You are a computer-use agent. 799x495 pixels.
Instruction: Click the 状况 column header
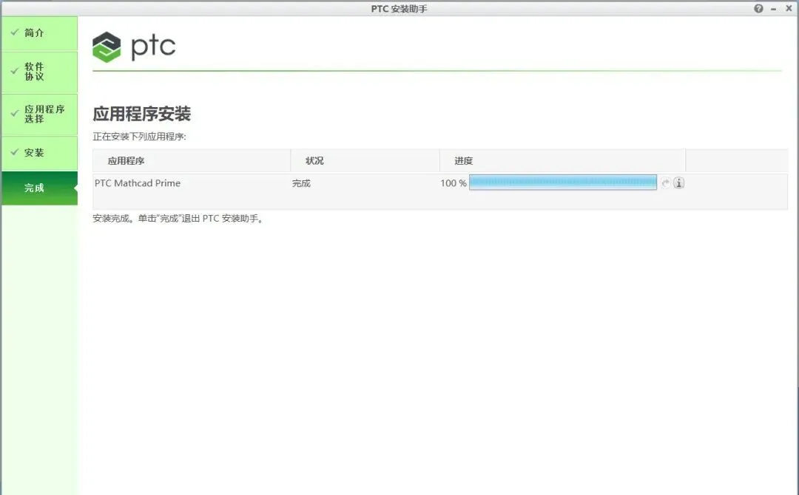click(365, 161)
